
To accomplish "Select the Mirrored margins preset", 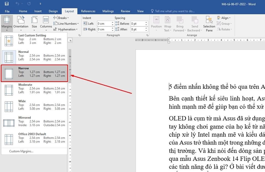I will click(x=34, y=123).
